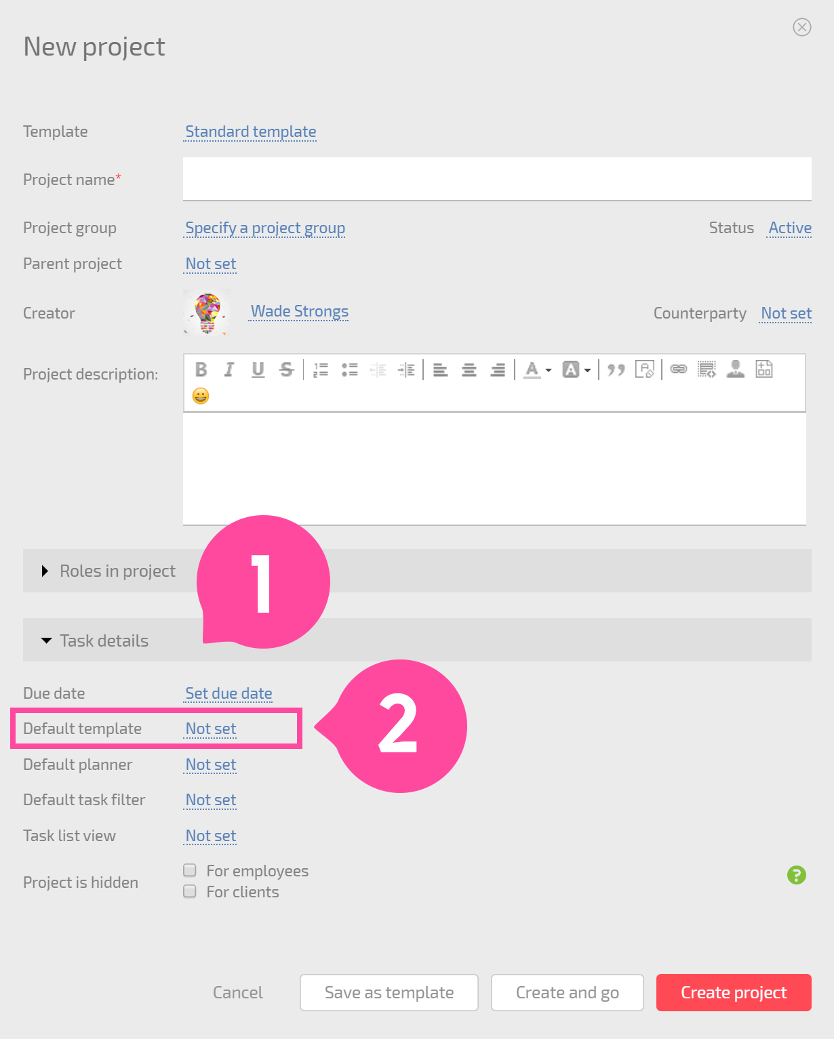
Task: Center align the description text
Action: pyautogui.click(x=469, y=369)
